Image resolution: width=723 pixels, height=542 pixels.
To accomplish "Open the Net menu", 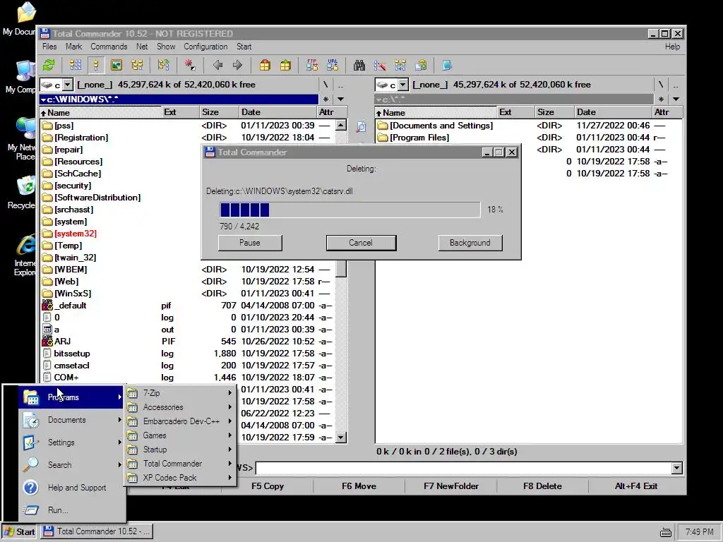I will coord(142,47).
